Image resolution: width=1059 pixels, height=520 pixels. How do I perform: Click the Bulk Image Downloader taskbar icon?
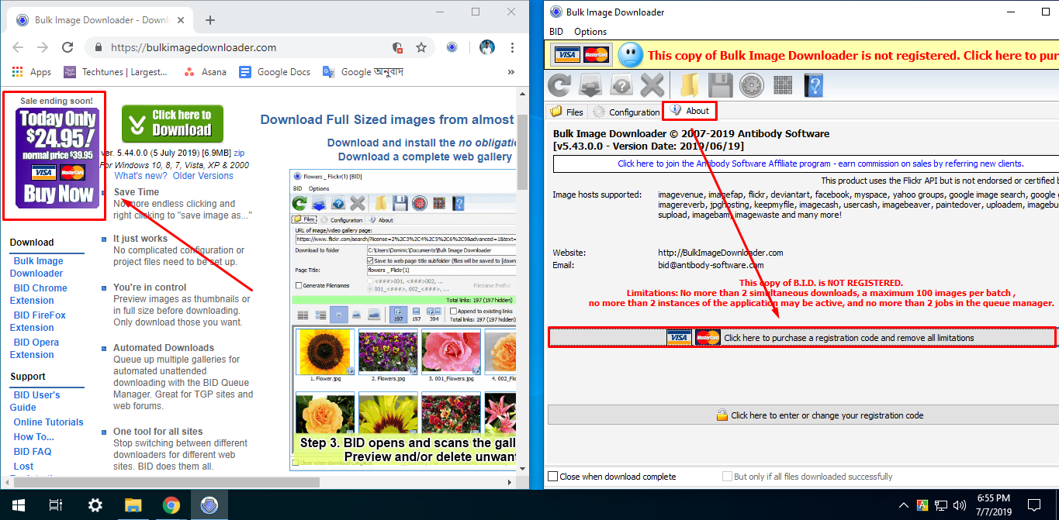coord(209,505)
